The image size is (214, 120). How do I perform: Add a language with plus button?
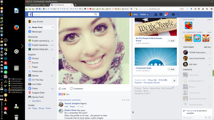[x=174, y=81]
